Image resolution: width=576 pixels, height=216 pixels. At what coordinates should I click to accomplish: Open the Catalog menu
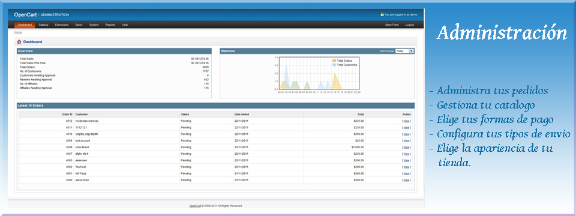pos(43,25)
